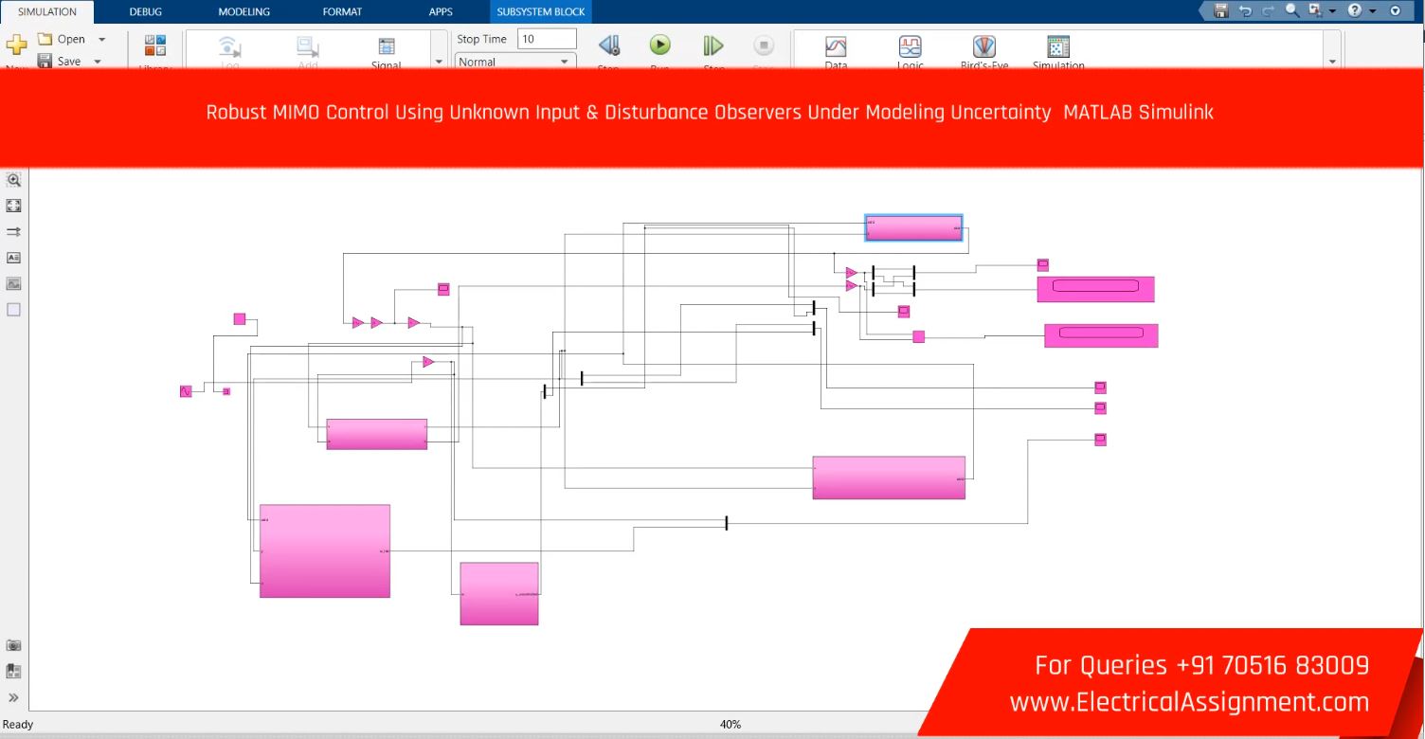Image resolution: width=1425 pixels, height=739 pixels.
Task: Click the Undo arrow in the title bar
Action: click(x=1245, y=10)
